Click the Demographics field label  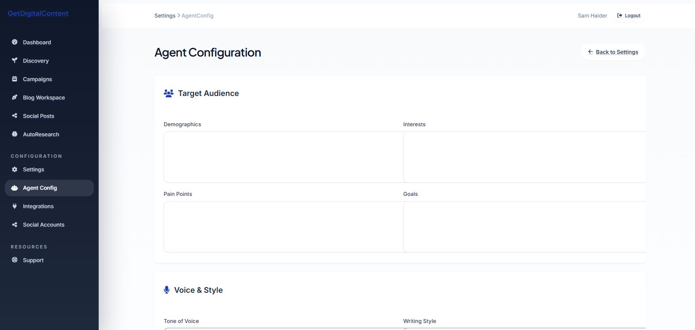coord(183,124)
